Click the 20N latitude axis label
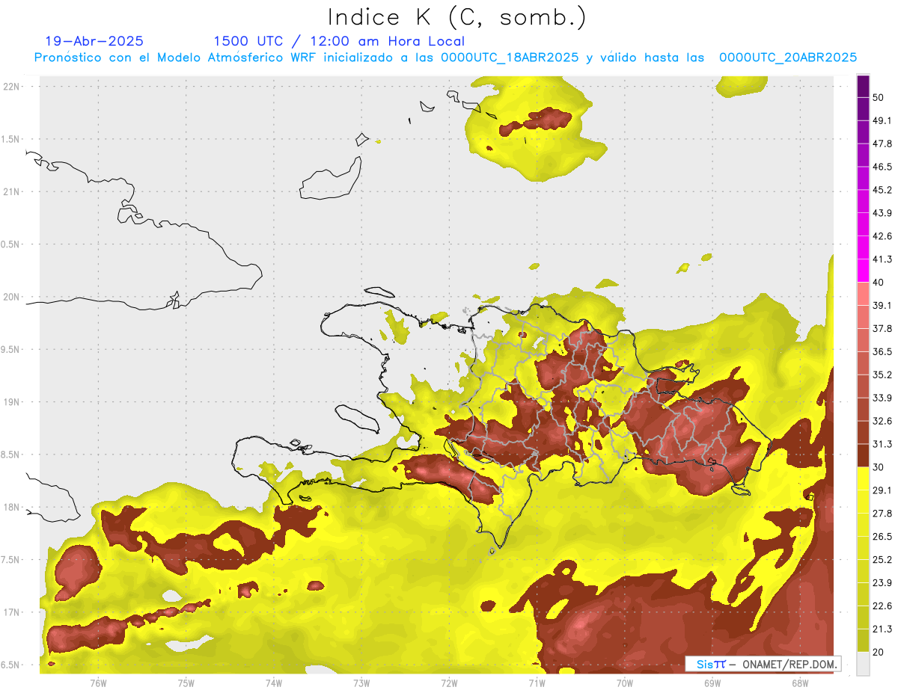 coord(12,297)
